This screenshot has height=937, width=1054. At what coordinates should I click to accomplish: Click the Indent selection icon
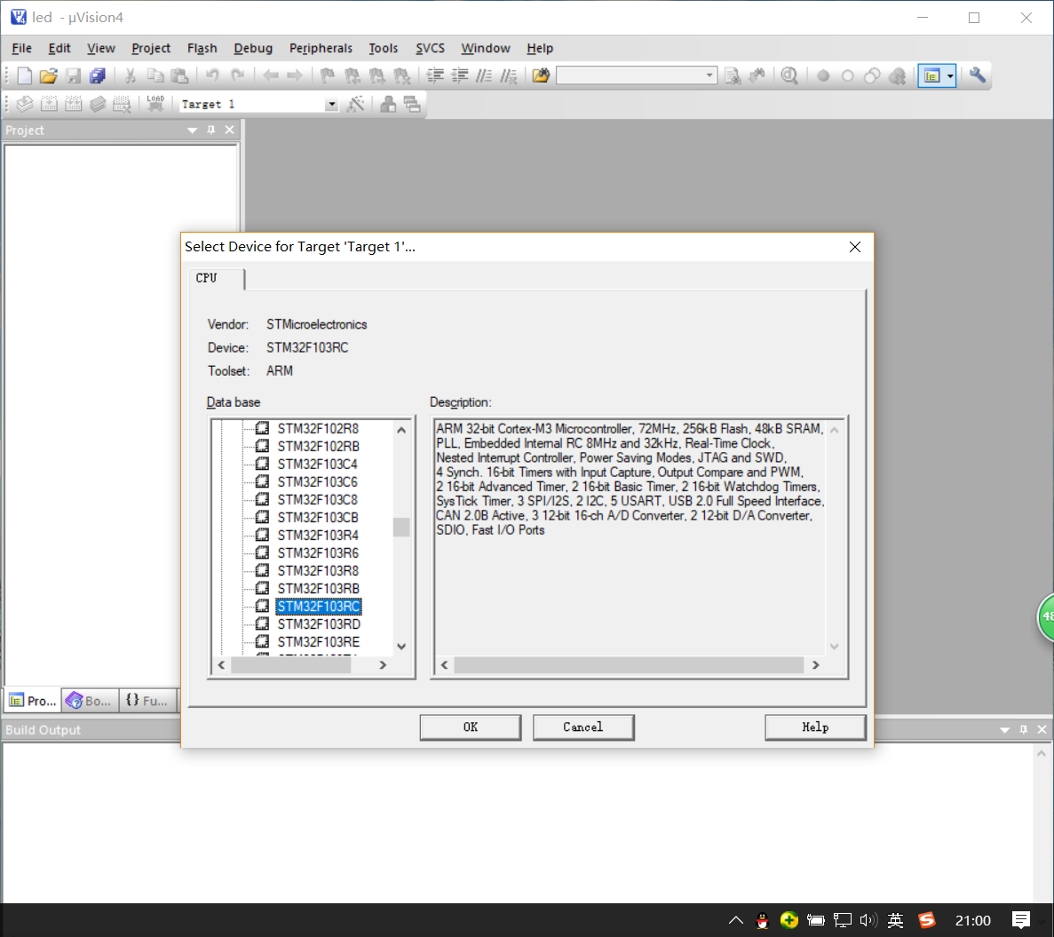pos(436,75)
